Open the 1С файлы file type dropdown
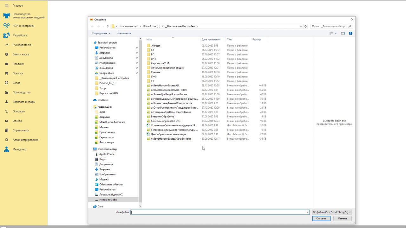Image resolution: width=406 pixels, height=228 pixels. coord(332,212)
